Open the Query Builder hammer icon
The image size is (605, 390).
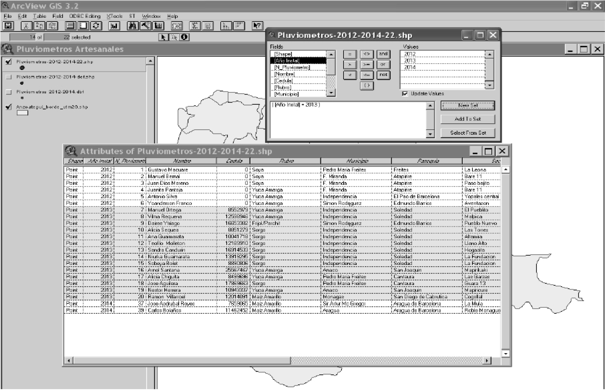tap(146, 26)
